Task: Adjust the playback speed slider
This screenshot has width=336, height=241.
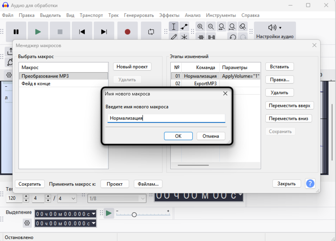Action: tap(134, 215)
